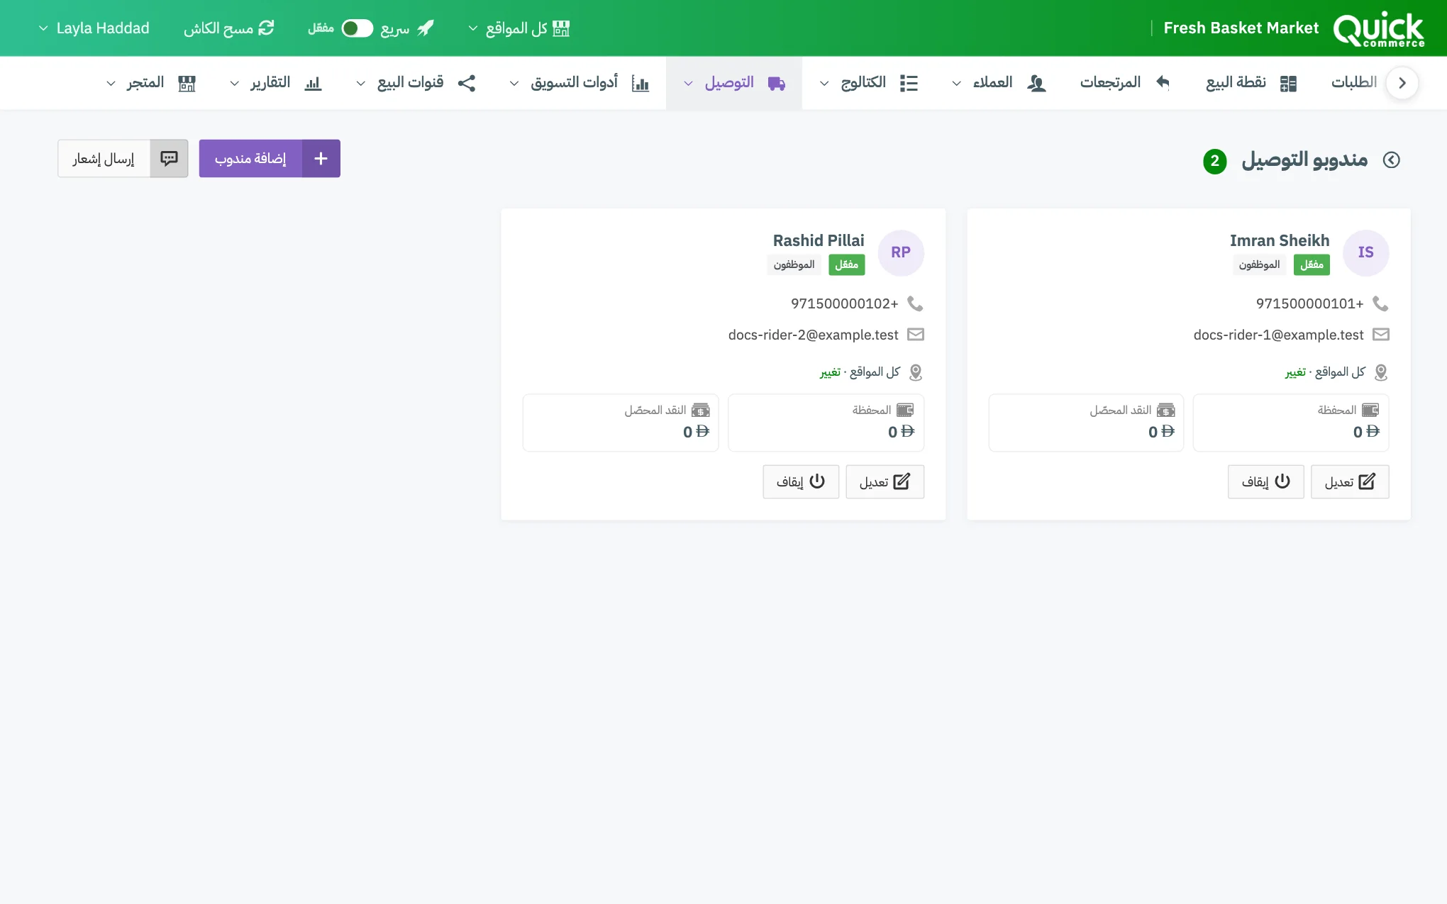Click the nav scroll arrow chevron
Viewport: 1447px width, 904px height.
pyautogui.click(x=1402, y=83)
